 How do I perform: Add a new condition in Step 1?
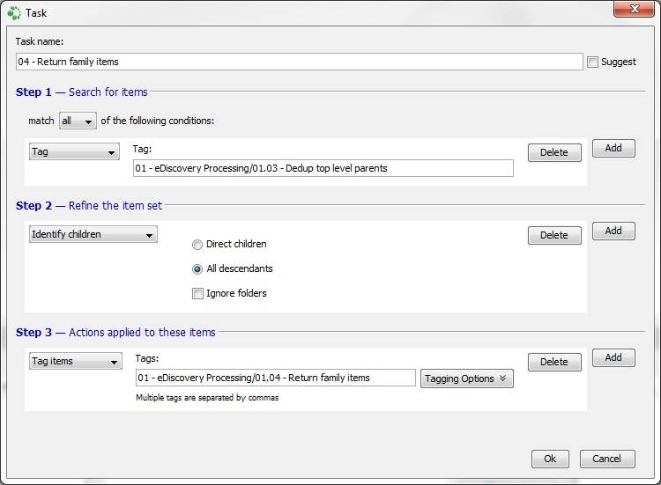(613, 148)
